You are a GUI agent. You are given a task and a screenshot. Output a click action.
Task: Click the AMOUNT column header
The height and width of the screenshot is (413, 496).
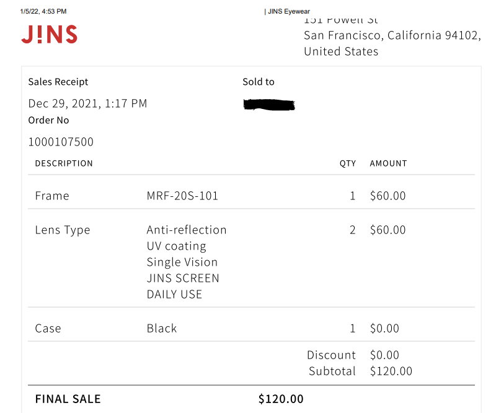pos(389,163)
